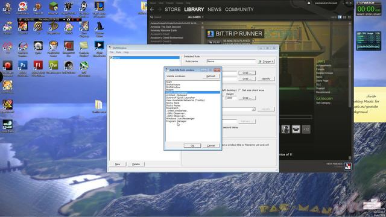Viewport: 386px width, 217px height.
Task: Switch to the LIBRARY tab in Steam
Action: tap(194, 10)
